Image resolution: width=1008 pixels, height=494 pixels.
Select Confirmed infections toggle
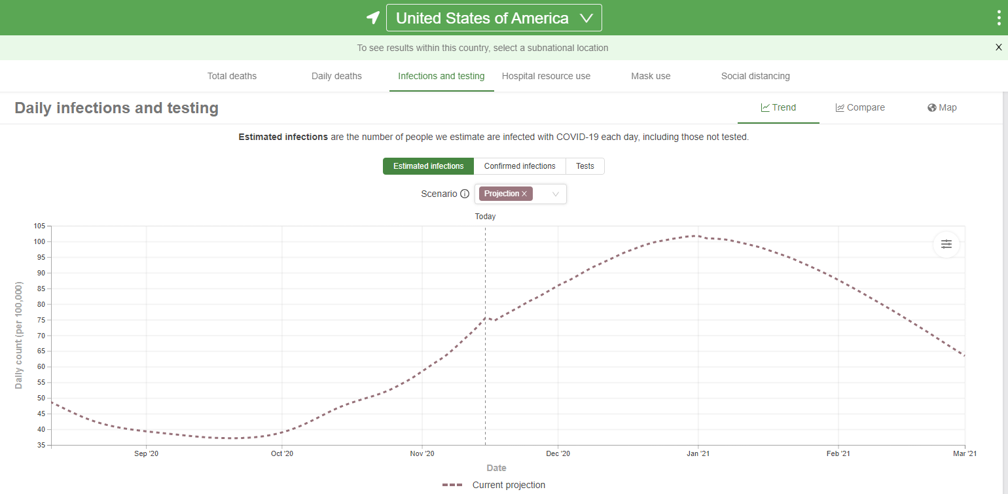tap(520, 166)
